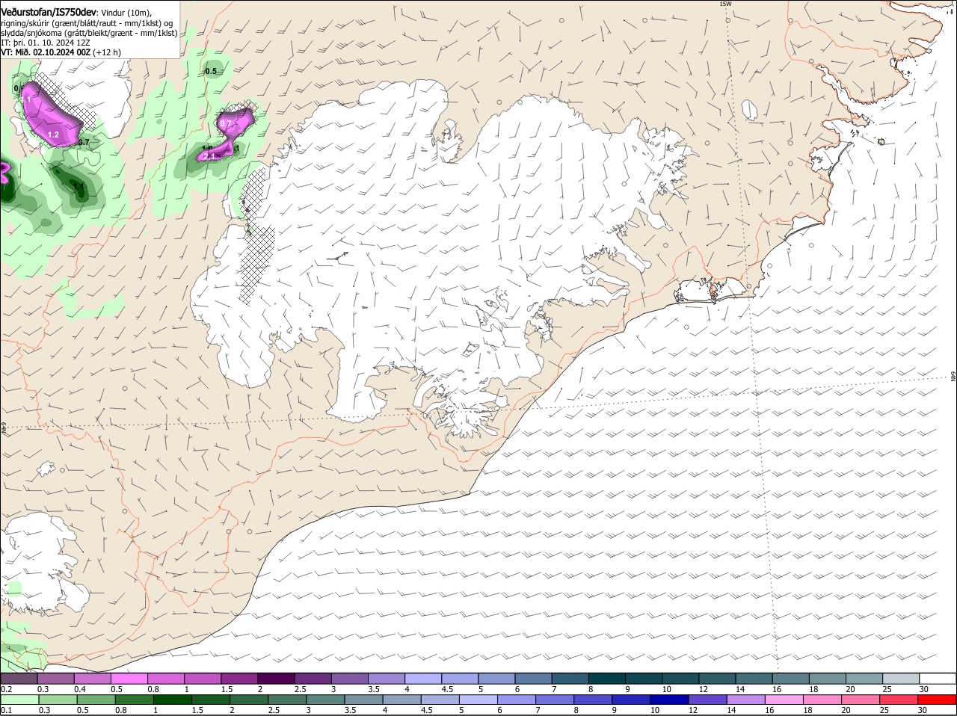Click the 'VT: Mið. 02.10.2024 00Z' valid time
Viewport: 957px width, 716px height.
[46, 52]
